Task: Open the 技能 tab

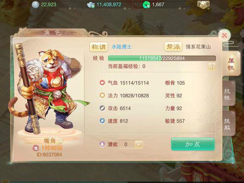Action: click(x=227, y=124)
